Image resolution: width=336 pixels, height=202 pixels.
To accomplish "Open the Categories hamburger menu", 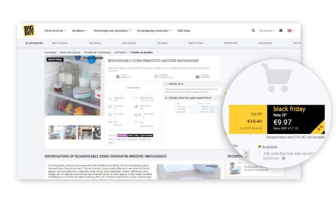I will tap(34, 43).
